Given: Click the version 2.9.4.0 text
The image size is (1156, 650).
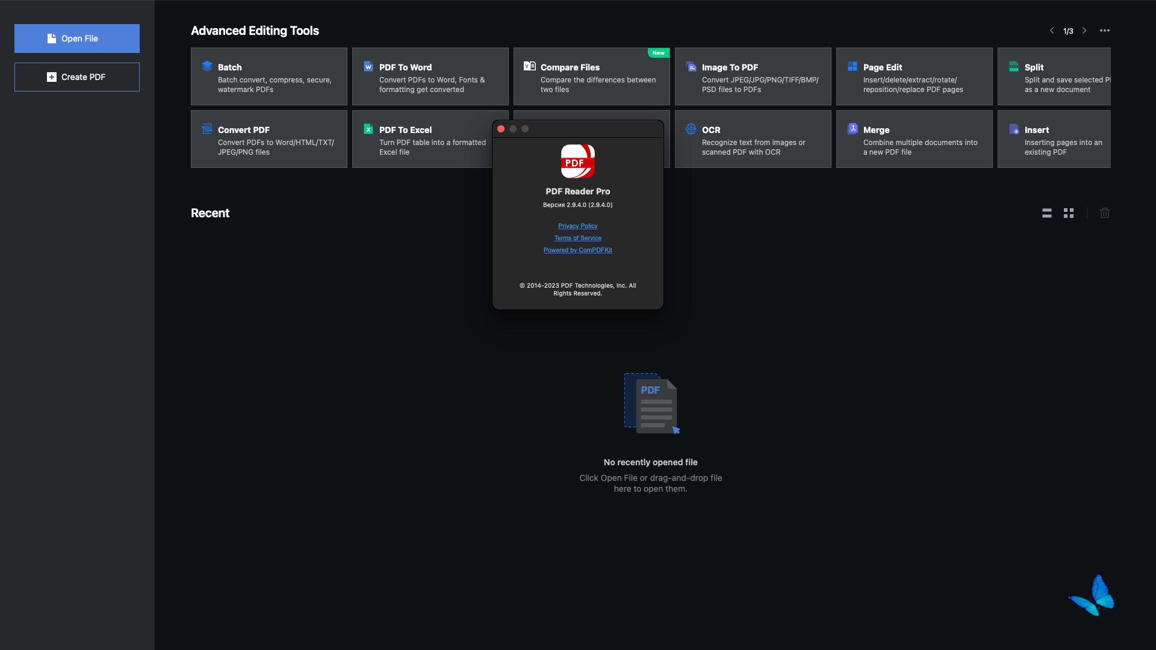Looking at the screenshot, I should click(578, 205).
